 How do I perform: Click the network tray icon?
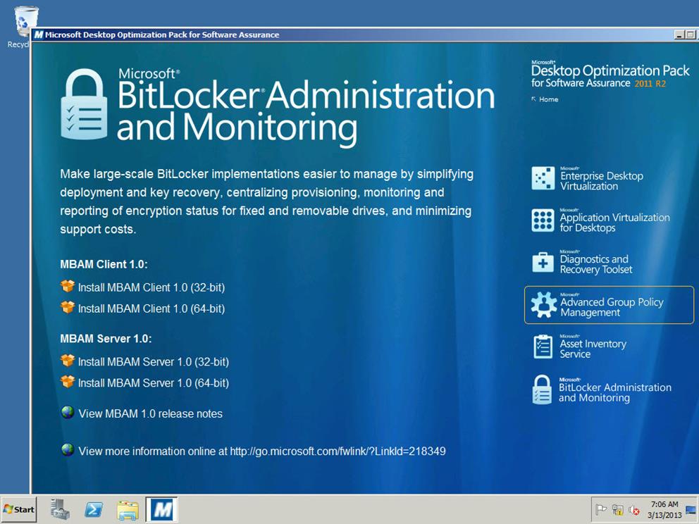[x=617, y=509]
